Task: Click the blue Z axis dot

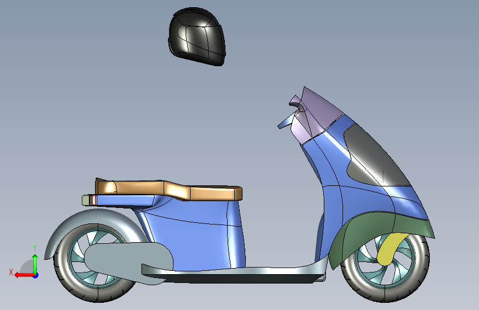Action: pyautogui.click(x=36, y=275)
